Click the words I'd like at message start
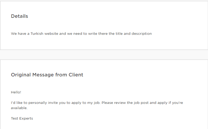 pyautogui.click(x=17, y=103)
